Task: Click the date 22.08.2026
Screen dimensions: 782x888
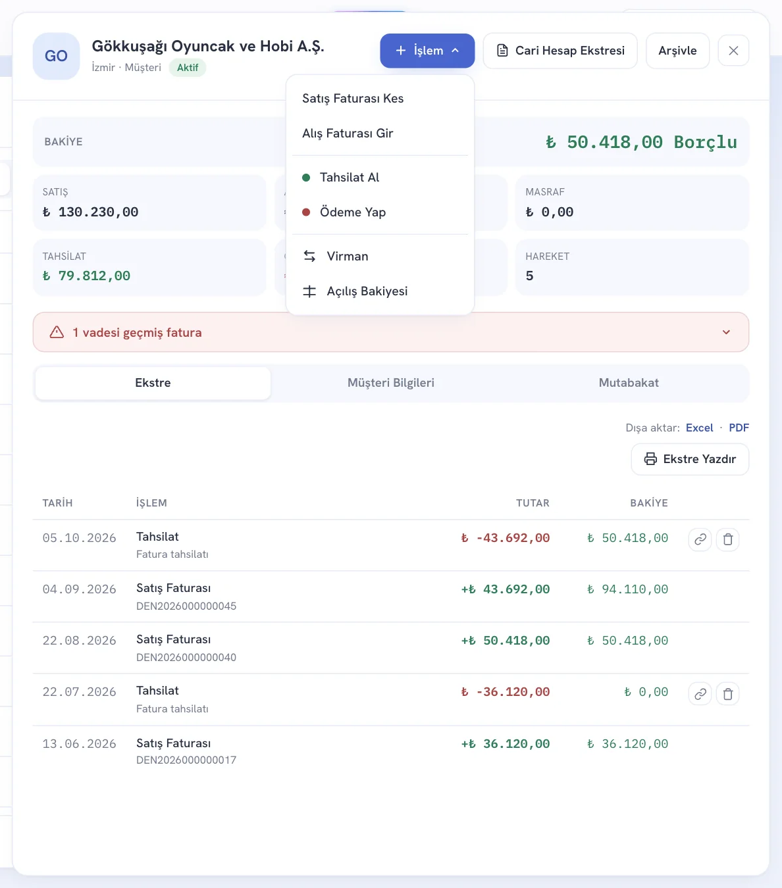Action: [79, 641]
